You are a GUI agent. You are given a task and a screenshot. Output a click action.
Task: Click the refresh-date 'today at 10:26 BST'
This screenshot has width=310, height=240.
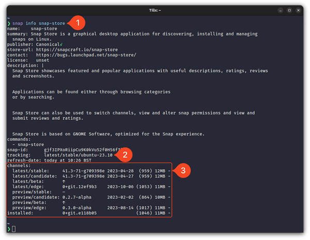click(x=68, y=160)
